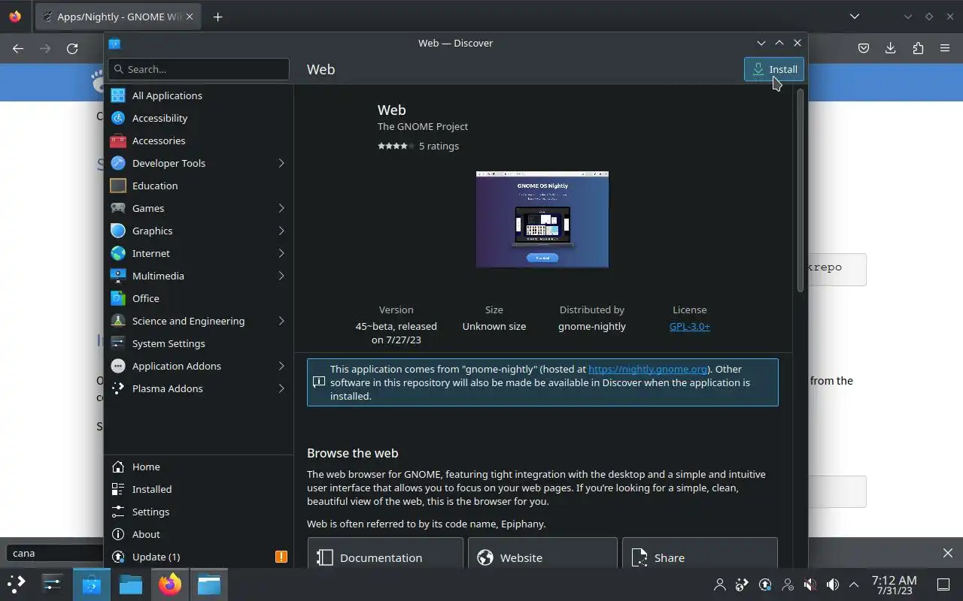963x601 pixels.
Task: Click the show desktop button
Action: click(x=943, y=584)
